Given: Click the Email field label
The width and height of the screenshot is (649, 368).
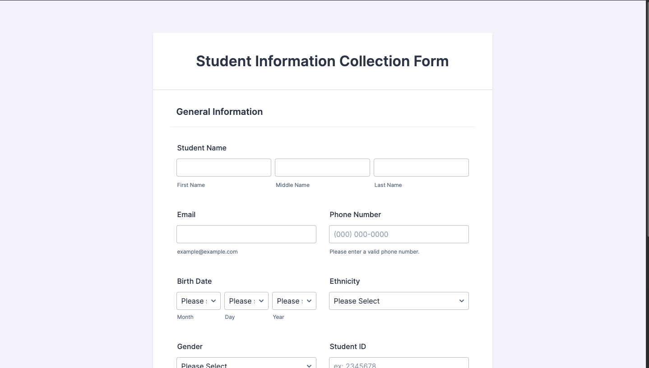Looking at the screenshot, I should [x=186, y=215].
